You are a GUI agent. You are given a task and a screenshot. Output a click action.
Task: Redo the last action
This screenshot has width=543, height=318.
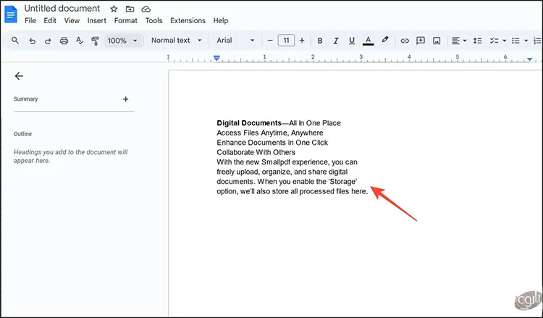pyautogui.click(x=48, y=41)
